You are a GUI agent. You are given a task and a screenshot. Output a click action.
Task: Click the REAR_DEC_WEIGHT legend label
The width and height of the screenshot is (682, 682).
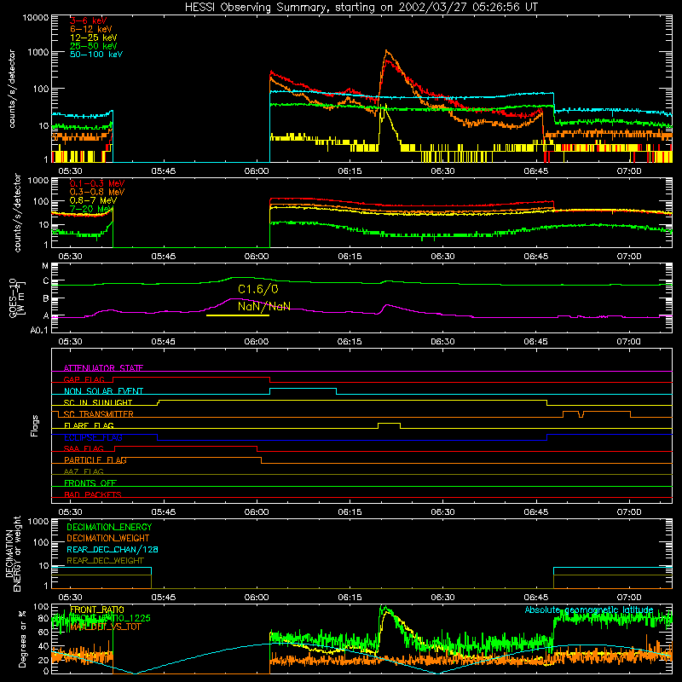105,561
